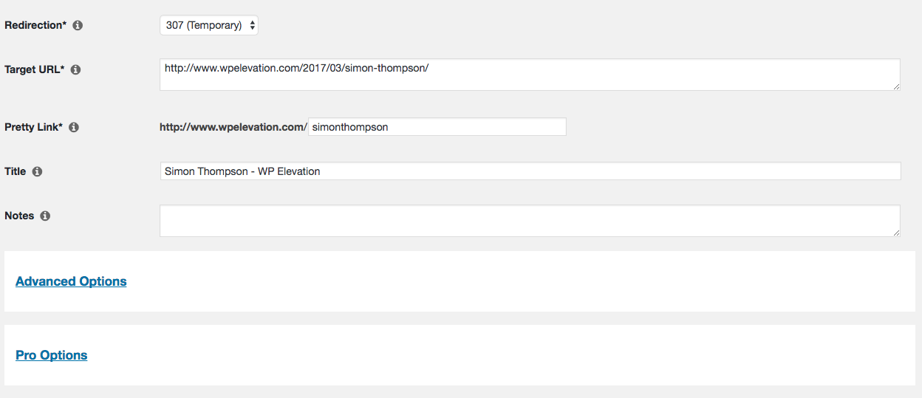Click the Redirection* field label
The image size is (922, 398).
[x=35, y=25]
